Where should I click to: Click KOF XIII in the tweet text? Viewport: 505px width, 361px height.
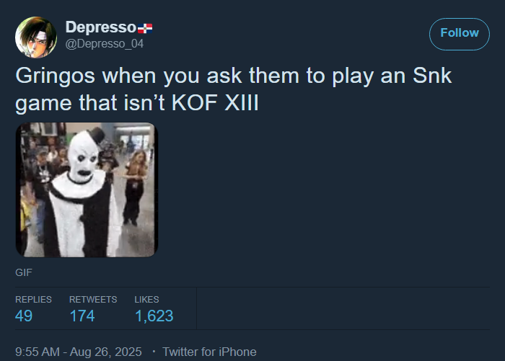[215, 103]
